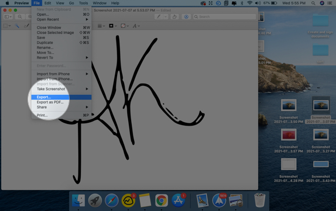This screenshot has width=336, height=211.
Task: Open the line style dropdown
Action: [x=101, y=26]
